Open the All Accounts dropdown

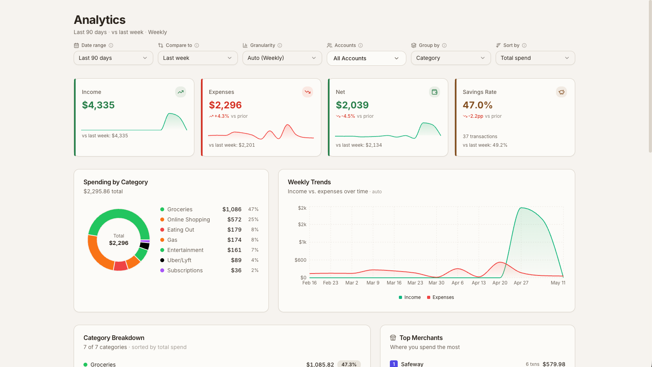tap(366, 58)
